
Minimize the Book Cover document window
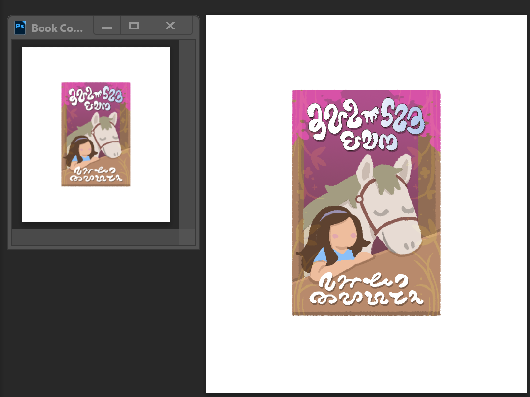[107, 27]
